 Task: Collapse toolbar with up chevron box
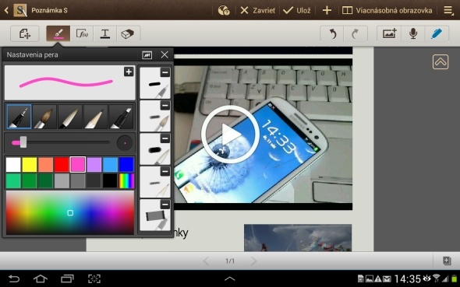coord(441,61)
